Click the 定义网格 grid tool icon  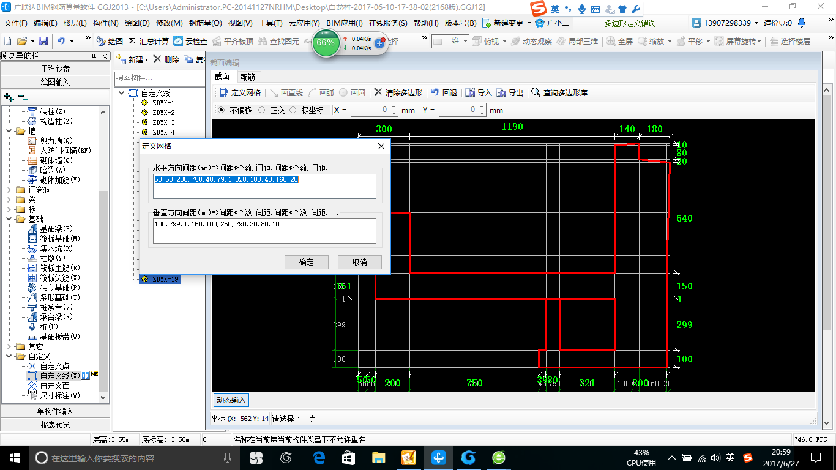224,92
